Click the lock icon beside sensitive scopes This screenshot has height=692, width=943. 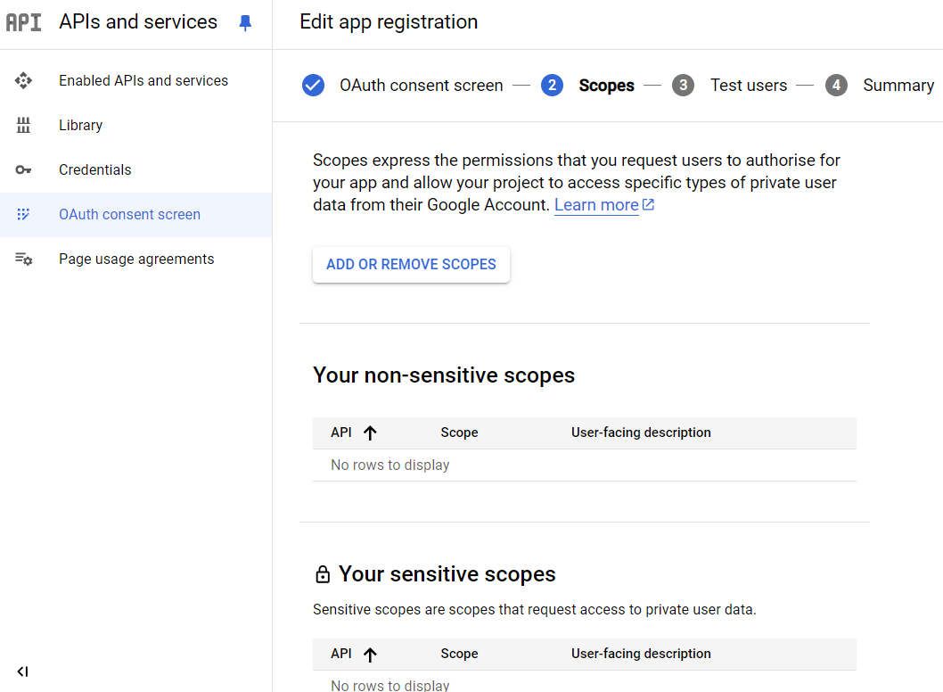(x=323, y=574)
